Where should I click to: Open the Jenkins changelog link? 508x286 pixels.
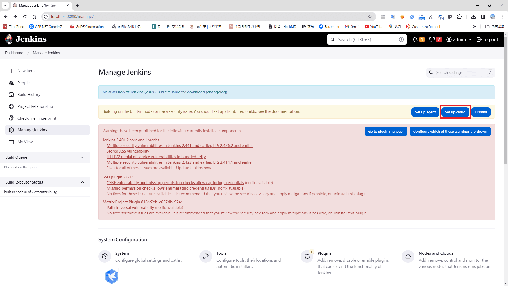pos(216,92)
